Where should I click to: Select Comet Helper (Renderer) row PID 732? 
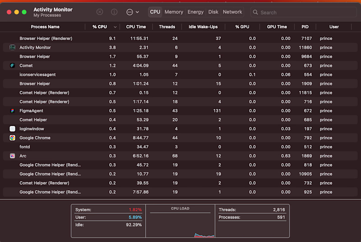180,183
